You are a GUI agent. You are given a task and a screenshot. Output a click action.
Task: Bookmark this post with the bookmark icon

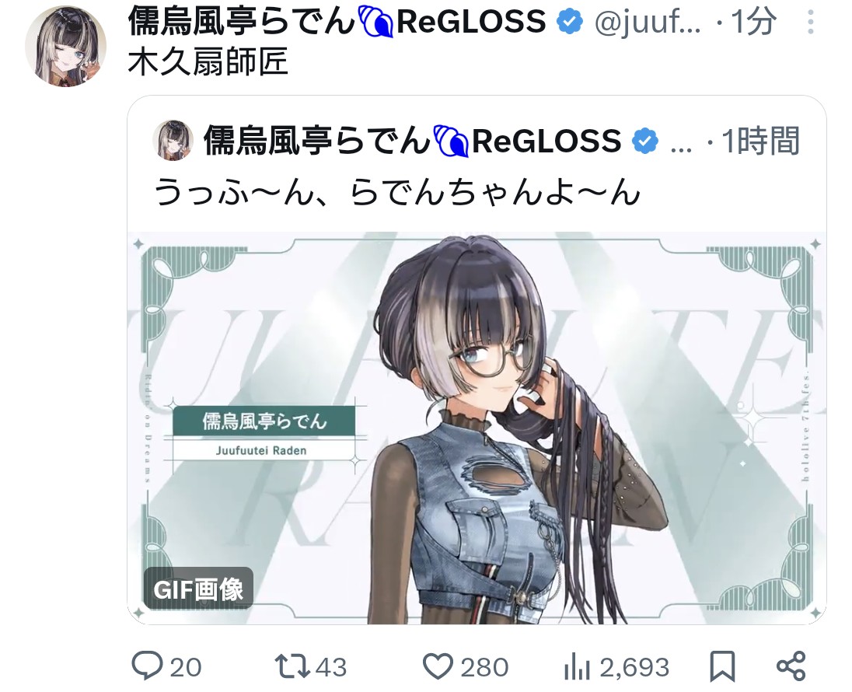click(722, 666)
